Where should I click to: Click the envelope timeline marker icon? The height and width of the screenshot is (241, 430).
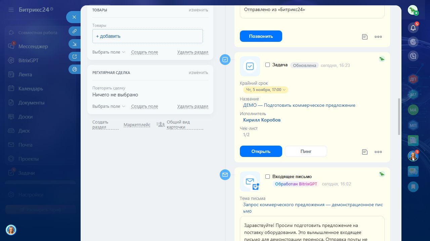pyautogui.click(x=225, y=175)
